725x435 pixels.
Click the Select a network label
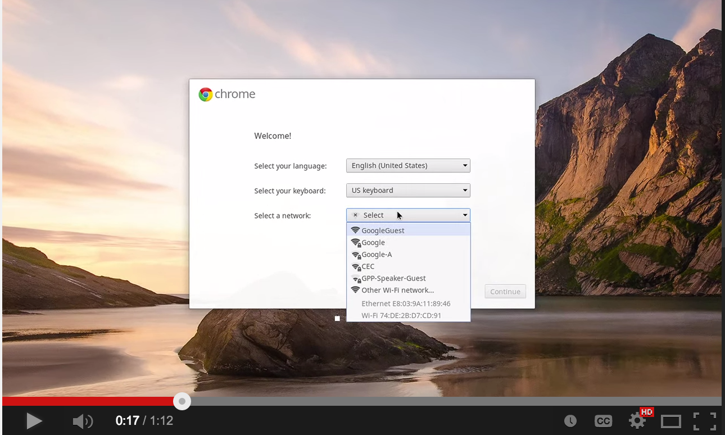(283, 216)
